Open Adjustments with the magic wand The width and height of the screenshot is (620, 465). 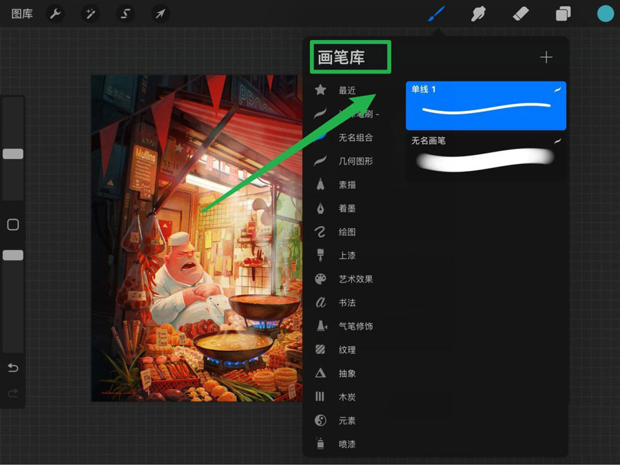[x=90, y=13]
